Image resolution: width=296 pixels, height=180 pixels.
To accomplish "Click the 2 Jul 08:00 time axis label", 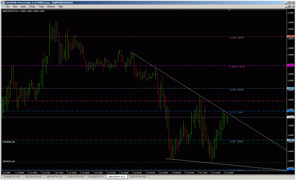I will pos(176,172).
